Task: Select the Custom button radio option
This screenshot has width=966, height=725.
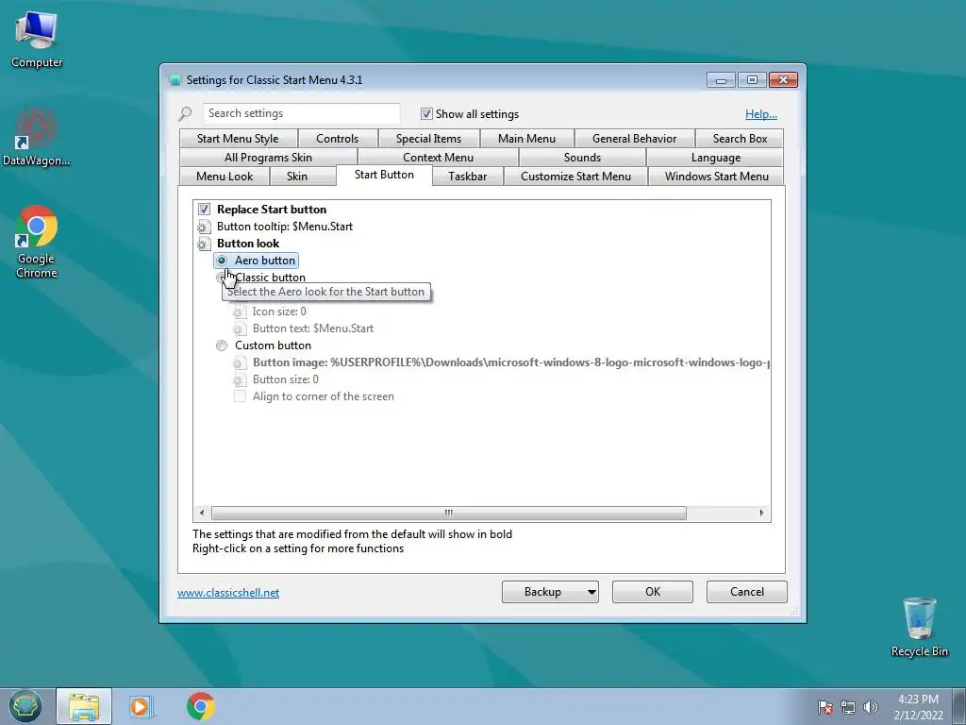Action: (x=222, y=346)
